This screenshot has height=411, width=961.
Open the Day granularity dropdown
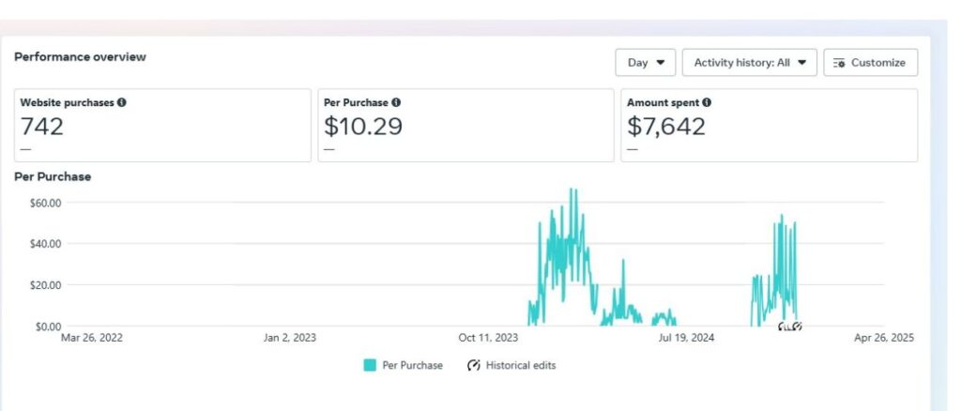pyautogui.click(x=646, y=63)
